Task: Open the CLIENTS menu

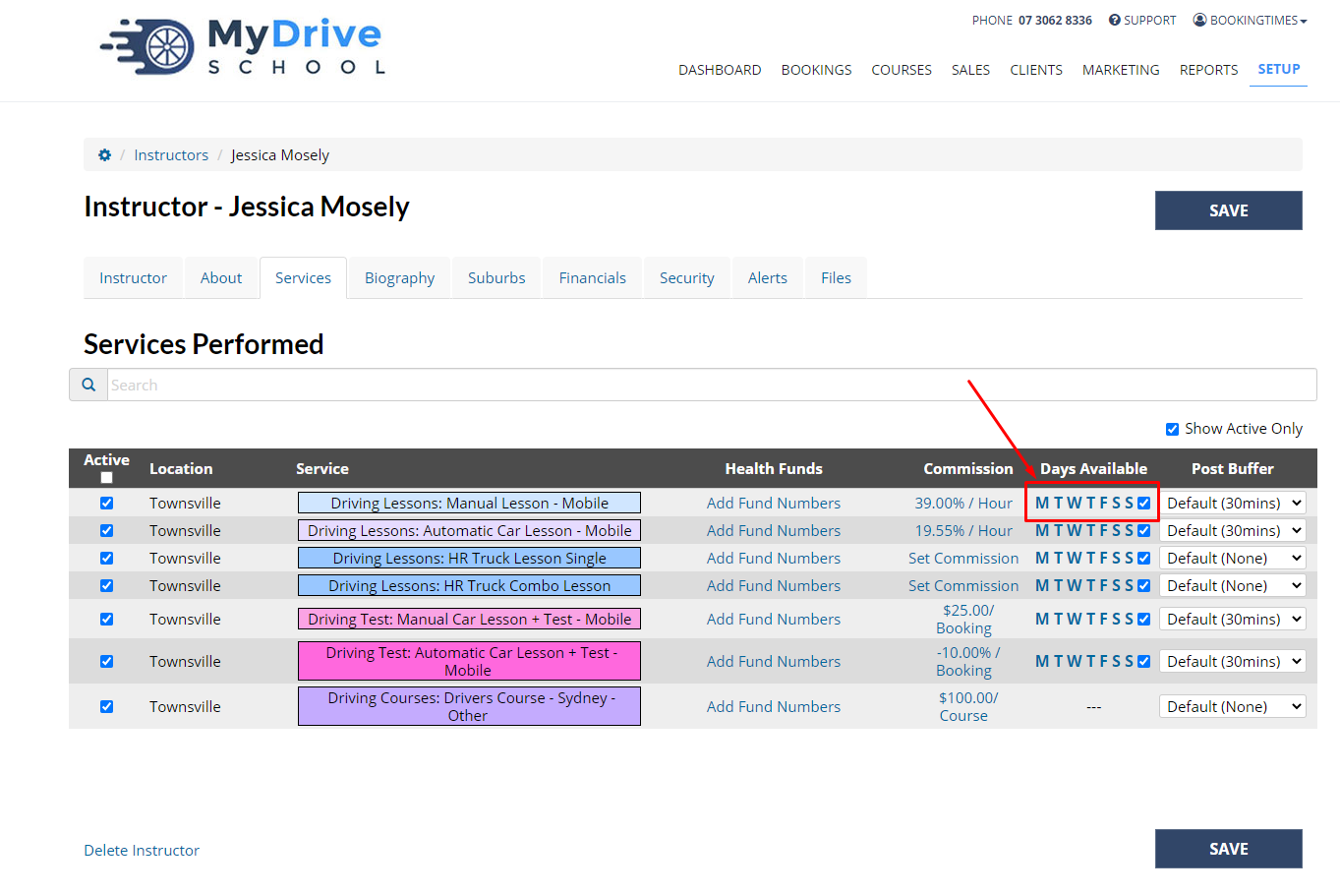Action: point(1036,70)
